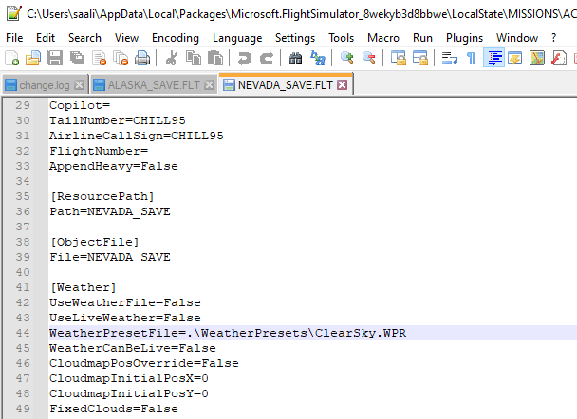The width and height of the screenshot is (577, 419).
Task: Click the [Weather] section header
Action: point(84,287)
